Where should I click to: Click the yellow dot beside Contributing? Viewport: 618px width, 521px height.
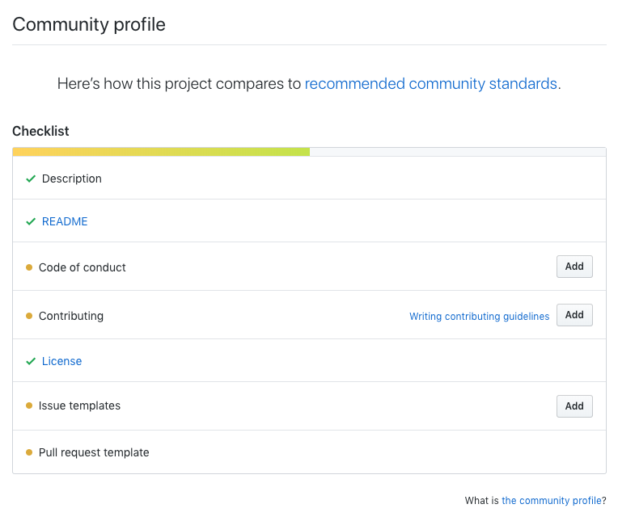click(x=29, y=316)
